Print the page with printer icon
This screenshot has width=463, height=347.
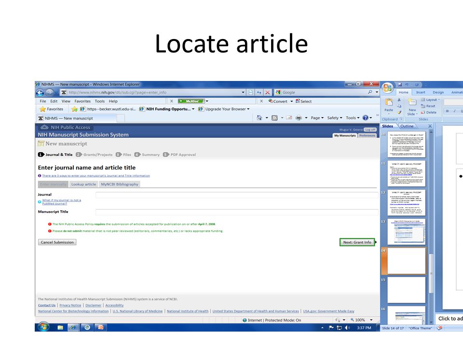[x=299, y=118]
